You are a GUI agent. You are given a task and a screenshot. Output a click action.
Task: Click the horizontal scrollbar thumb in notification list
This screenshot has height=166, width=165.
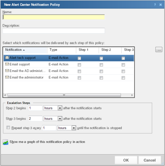tap(64, 95)
